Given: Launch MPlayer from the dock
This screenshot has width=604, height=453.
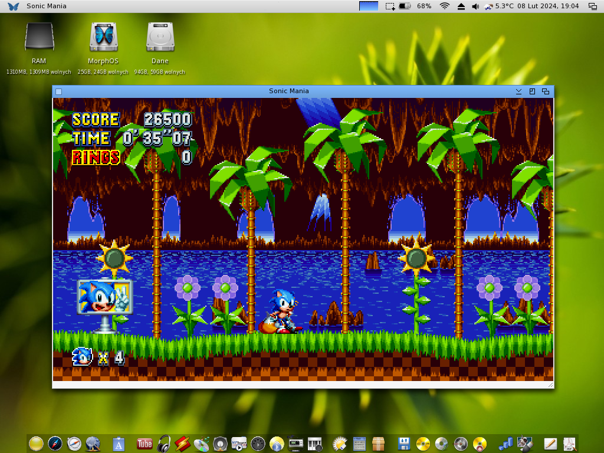Looking at the screenshot, I should [x=239, y=444].
